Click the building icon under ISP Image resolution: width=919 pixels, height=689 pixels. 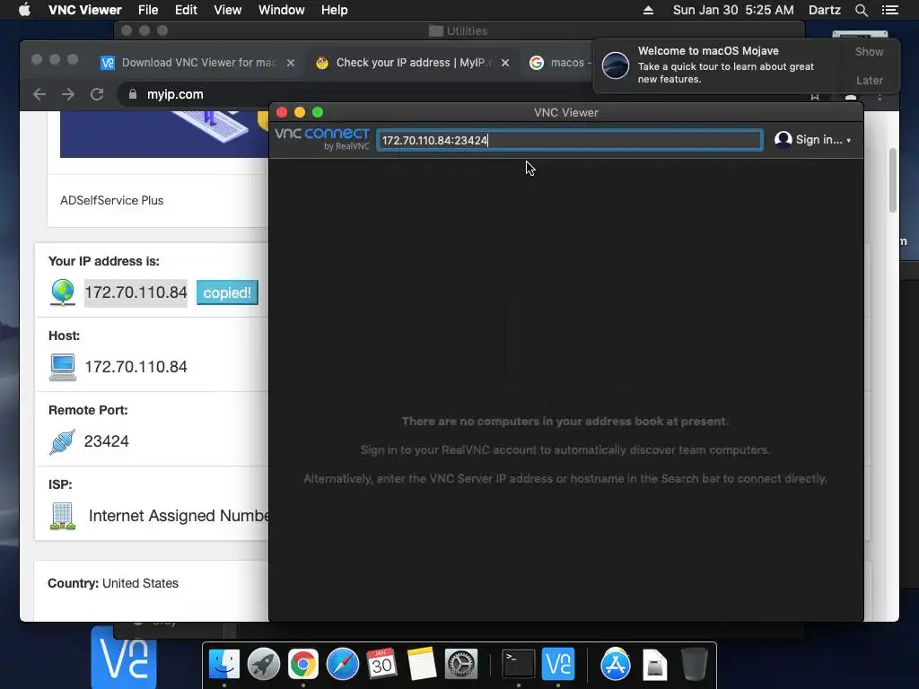coord(63,516)
